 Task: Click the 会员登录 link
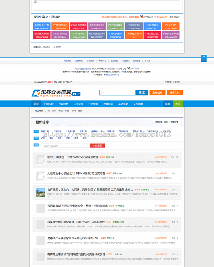168,82
